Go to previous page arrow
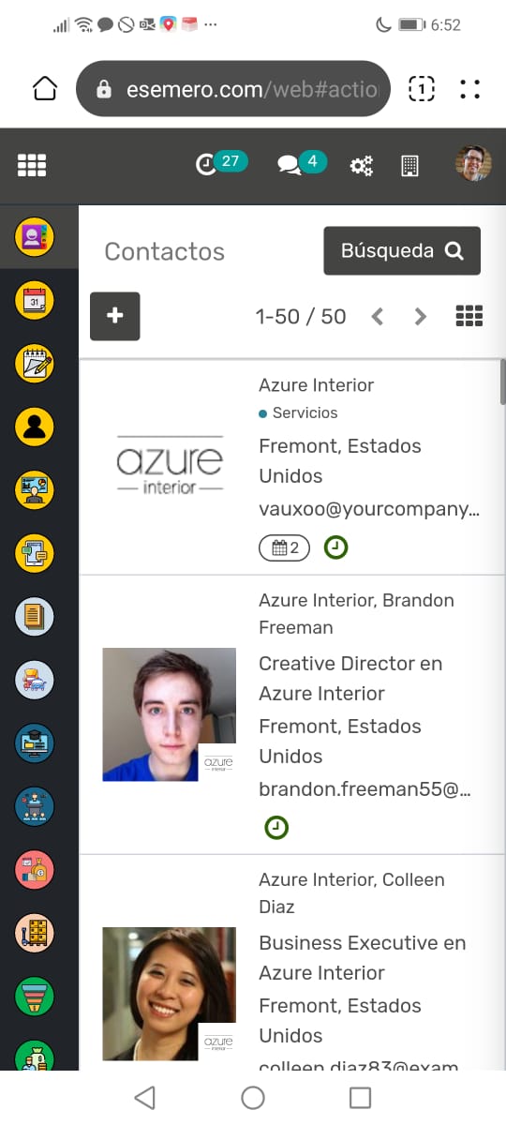 (x=378, y=317)
